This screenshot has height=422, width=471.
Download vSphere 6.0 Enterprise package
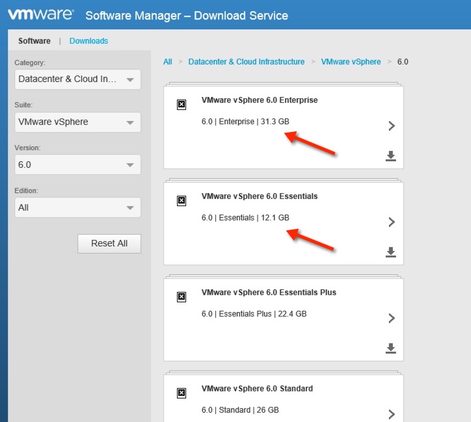pyautogui.click(x=391, y=156)
